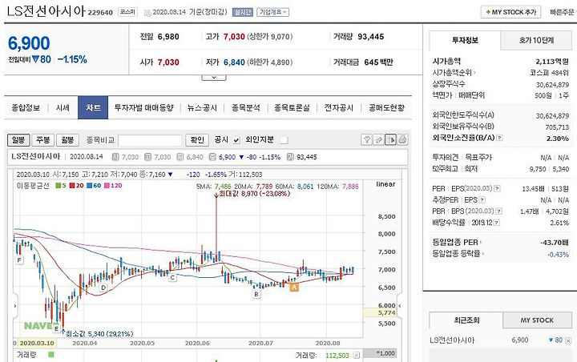Click the calendar icon beside 2020.08.14

pyautogui.click(x=147, y=13)
